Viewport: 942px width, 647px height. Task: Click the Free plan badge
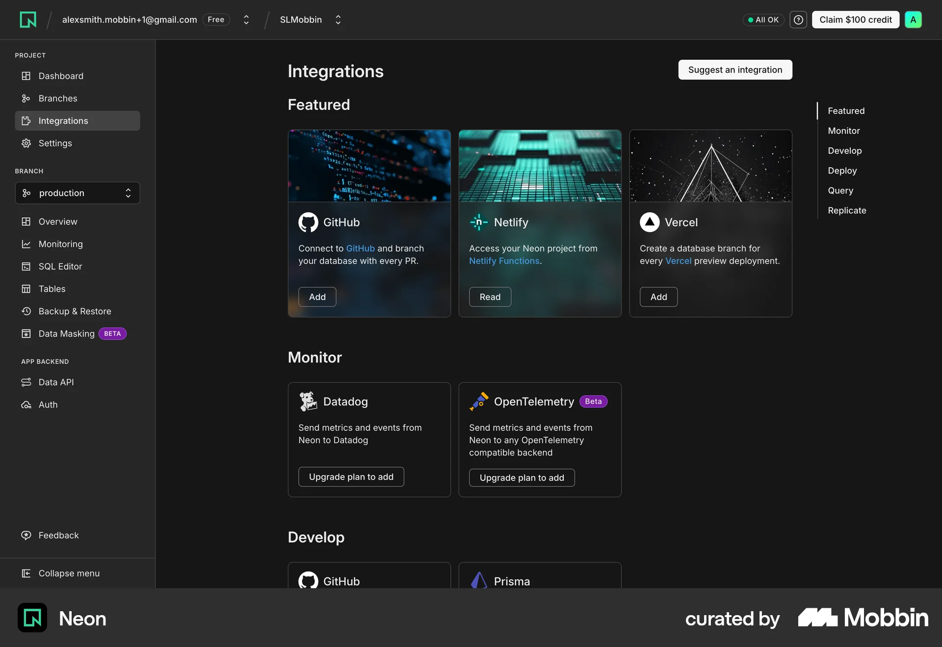click(216, 20)
